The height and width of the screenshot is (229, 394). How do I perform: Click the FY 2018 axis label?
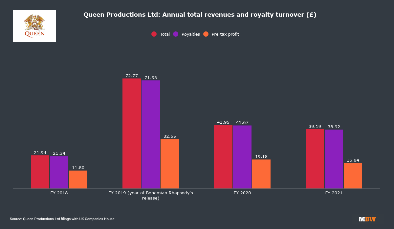(x=59, y=193)
